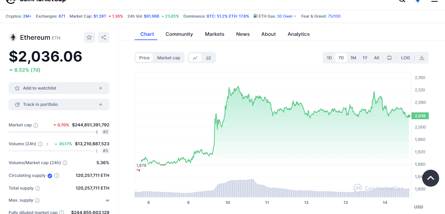Click the Max. supply info icon
This screenshot has width=445, height=214.
37,200
